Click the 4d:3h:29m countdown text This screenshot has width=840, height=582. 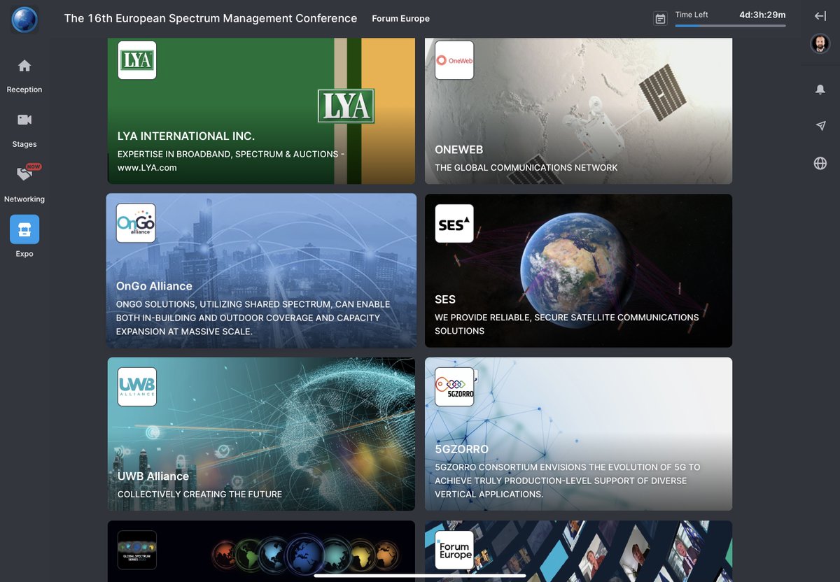(762, 14)
